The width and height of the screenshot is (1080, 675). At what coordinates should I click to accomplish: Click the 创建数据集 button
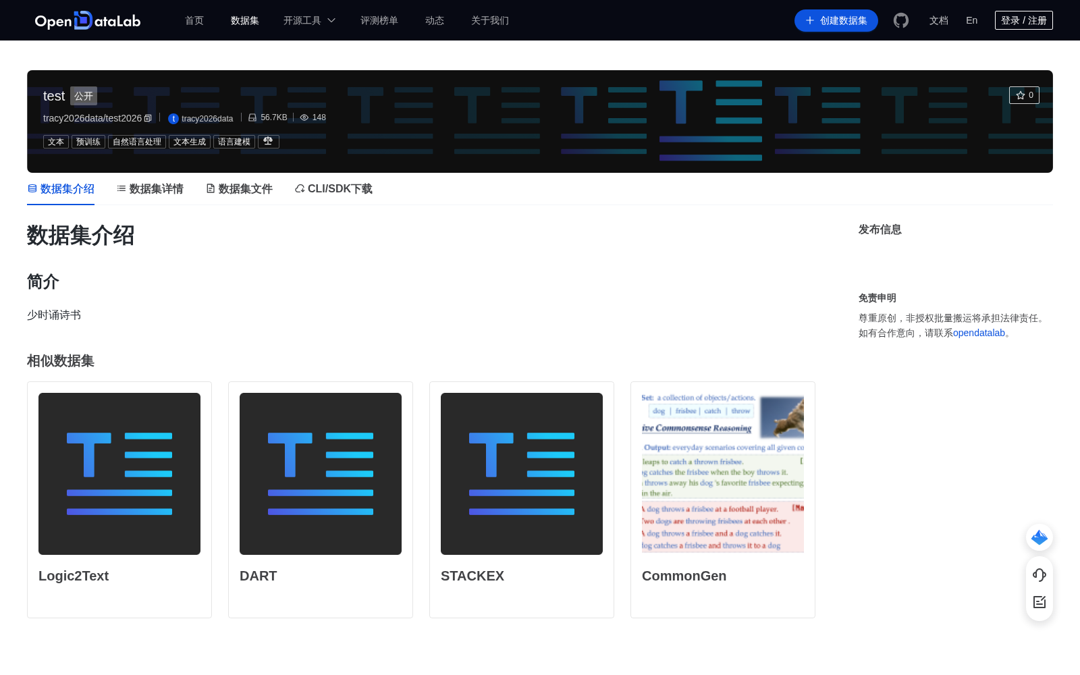pos(836,20)
